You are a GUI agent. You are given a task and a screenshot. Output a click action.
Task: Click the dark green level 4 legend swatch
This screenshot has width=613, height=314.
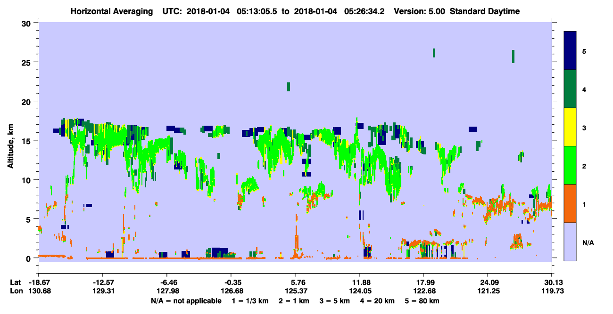(x=570, y=89)
